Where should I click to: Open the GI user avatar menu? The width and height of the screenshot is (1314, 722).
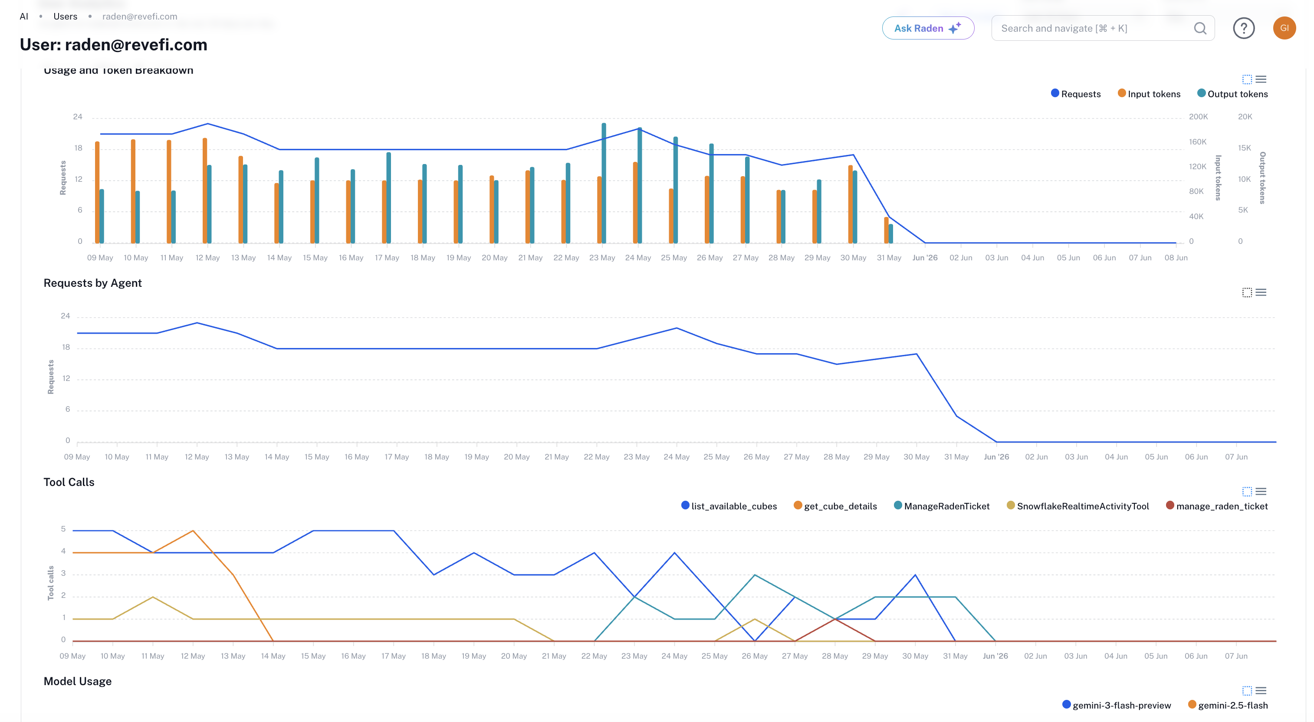(1284, 28)
